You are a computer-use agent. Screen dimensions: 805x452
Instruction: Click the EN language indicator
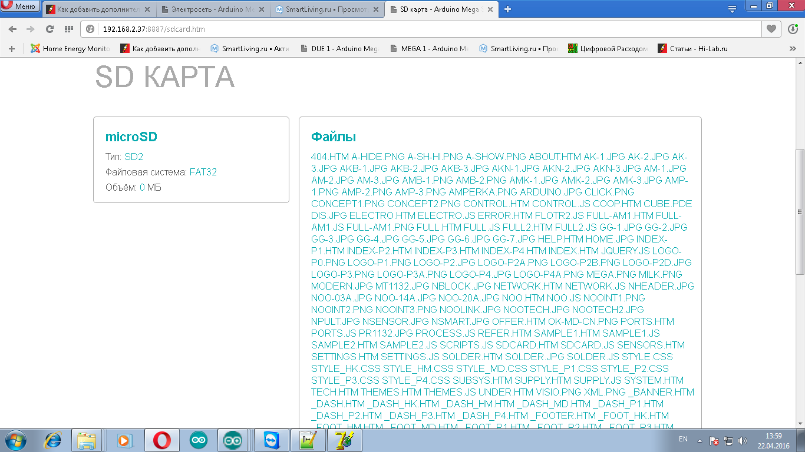(684, 439)
